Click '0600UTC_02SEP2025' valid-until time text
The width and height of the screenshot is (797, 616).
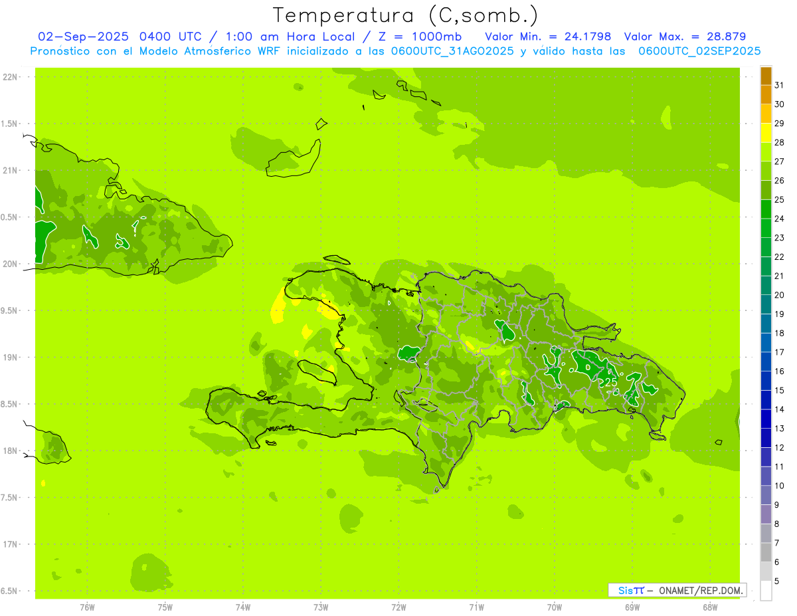(x=699, y=51)
